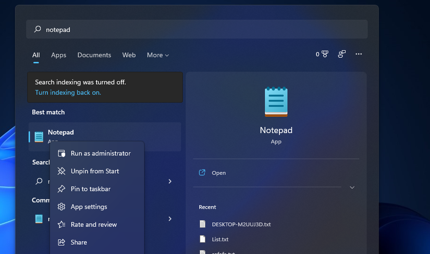Click the Share arrow icon
Screen dimensions: 430x254
click(62, 242)
